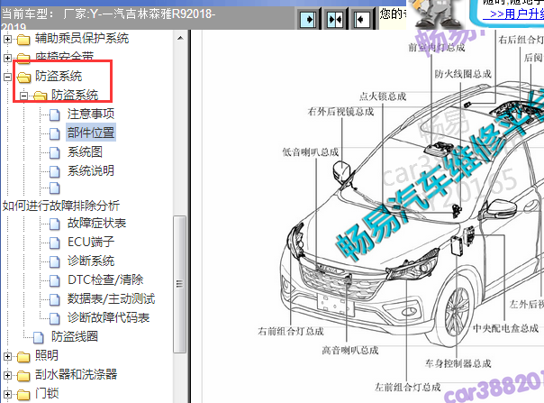Viewport: 544px width, 403px height.
Task: Click the document icon beside 故障症状表
Action: (54, 224)
